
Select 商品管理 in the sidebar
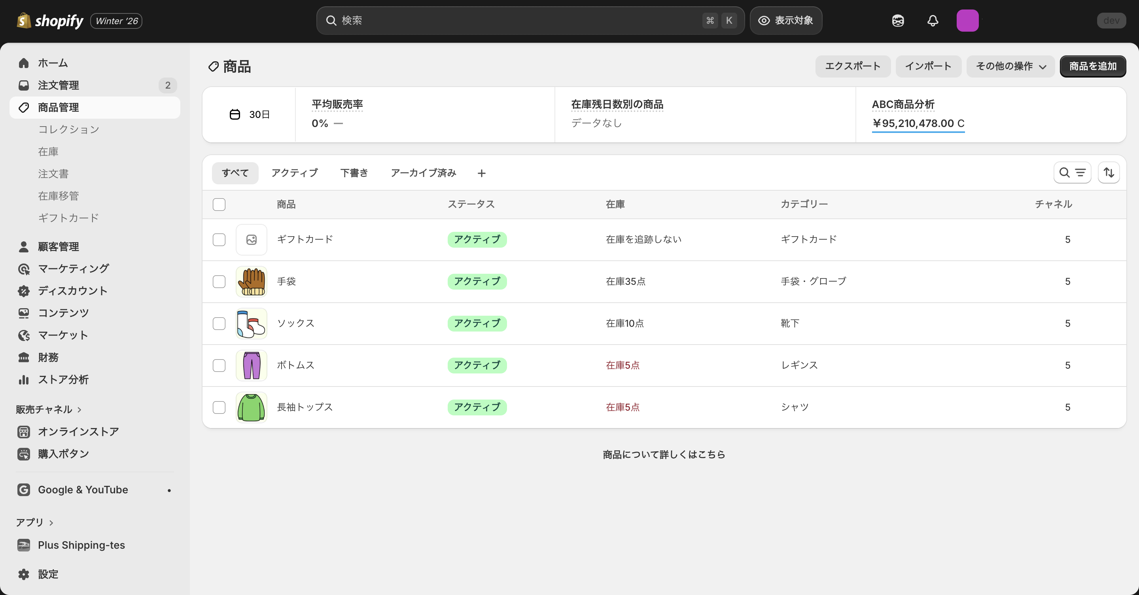pyautogui.click(x=58, y=107)
